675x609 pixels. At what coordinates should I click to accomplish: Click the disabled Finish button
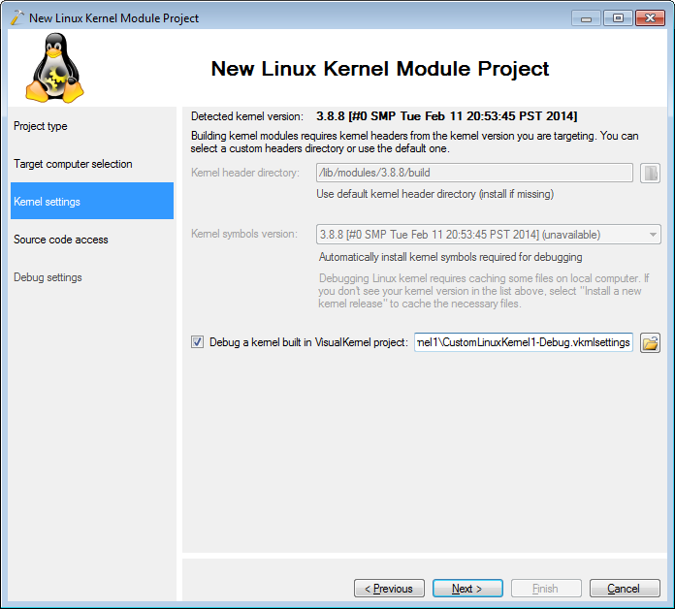pos(546,589)
